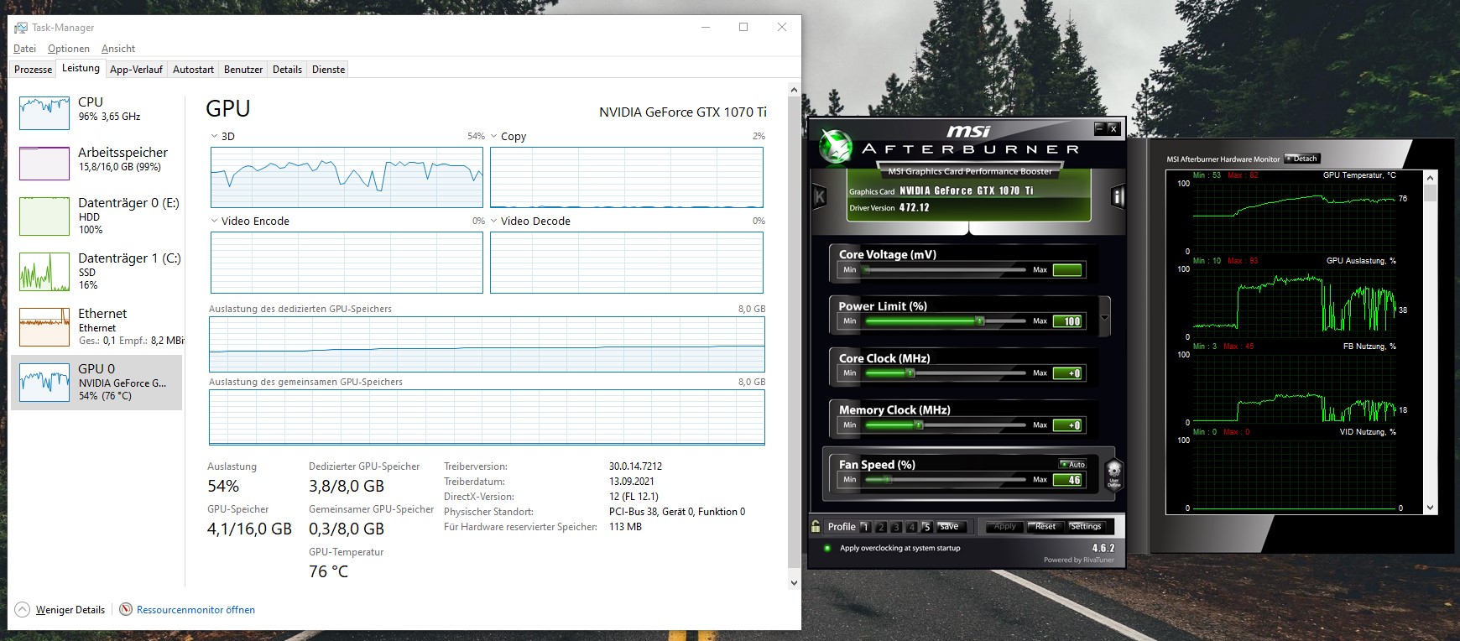Click the Fan Speed slider handle
1460x641 pixels.
[x=889, y=480]
